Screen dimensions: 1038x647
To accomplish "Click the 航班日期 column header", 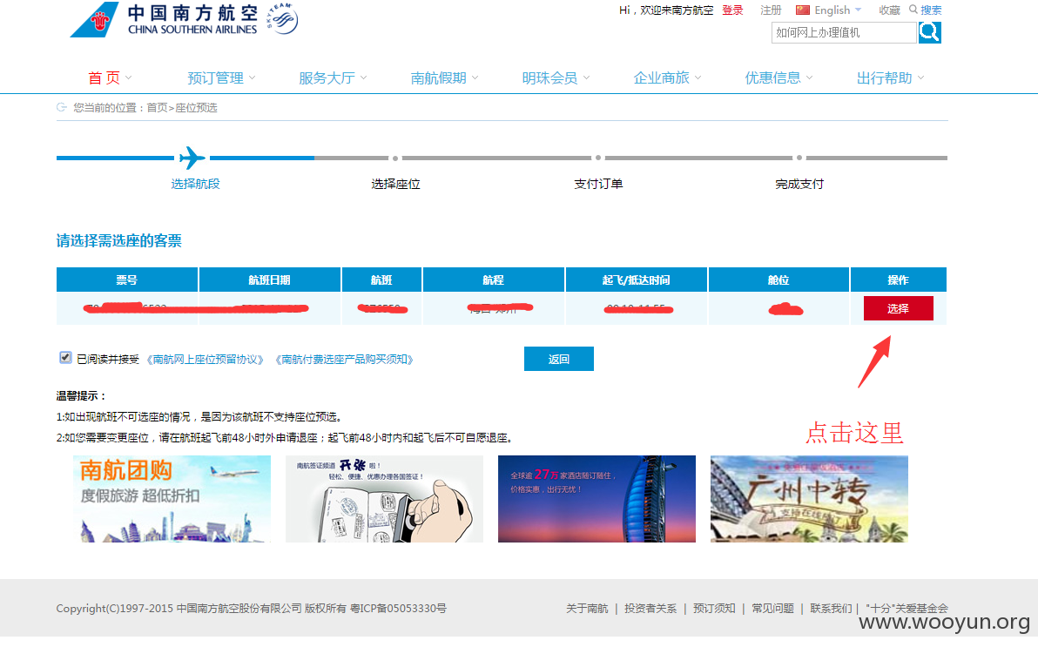I will (269, 280).
